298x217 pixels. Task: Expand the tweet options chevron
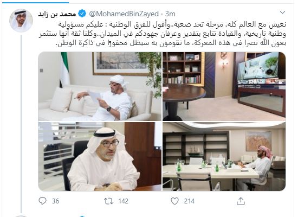[x=283, y=12]
